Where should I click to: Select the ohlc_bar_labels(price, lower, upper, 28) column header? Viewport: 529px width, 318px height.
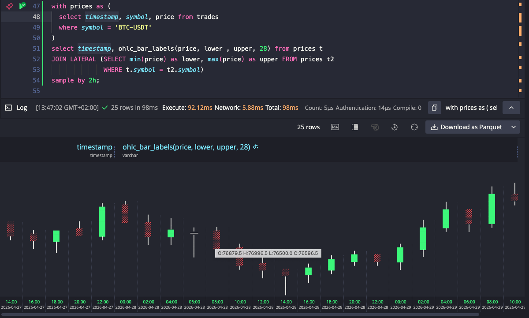(186, 147)
